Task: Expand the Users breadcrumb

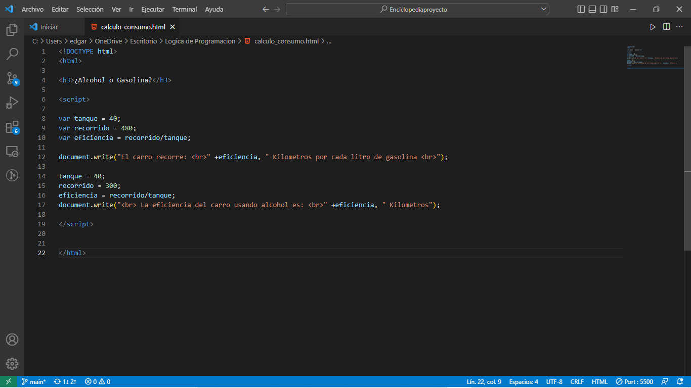Action: 54,41
